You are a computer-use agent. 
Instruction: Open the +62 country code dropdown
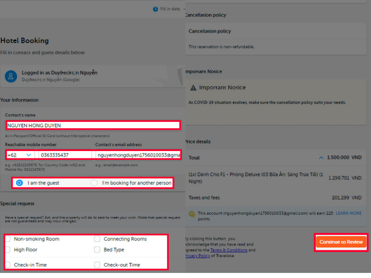click(x=20, y=155)
